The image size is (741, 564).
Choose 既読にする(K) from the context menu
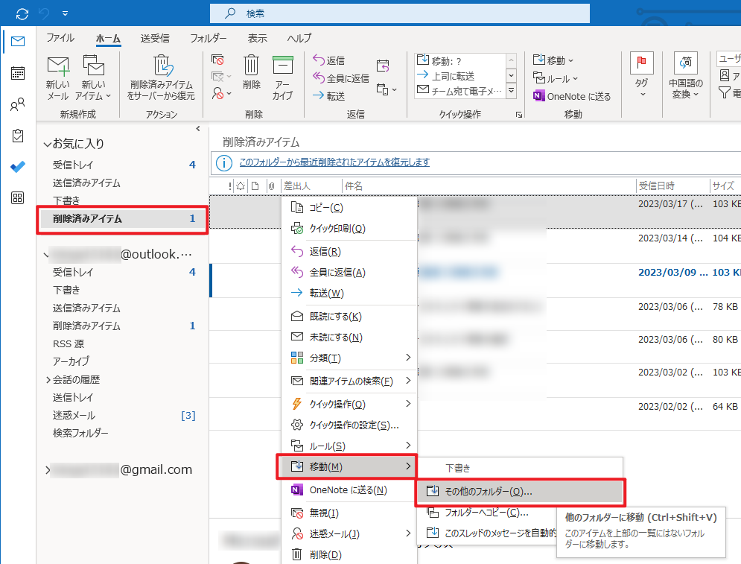(349, 317)
